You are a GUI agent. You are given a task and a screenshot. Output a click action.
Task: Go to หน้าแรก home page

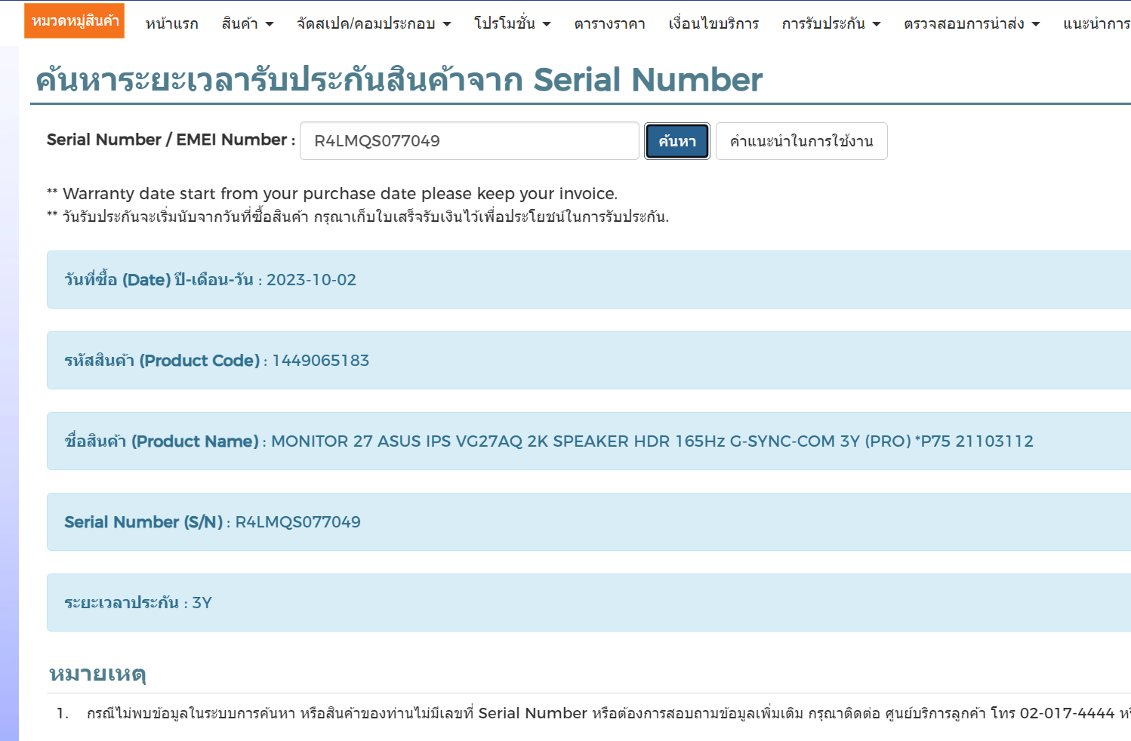172,24
